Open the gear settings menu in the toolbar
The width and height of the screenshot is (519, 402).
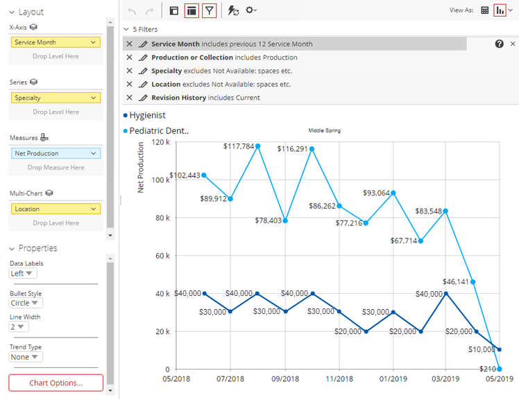251,10
